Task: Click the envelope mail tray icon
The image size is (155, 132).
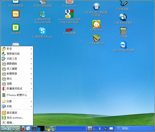Action: tap(111, 128)
